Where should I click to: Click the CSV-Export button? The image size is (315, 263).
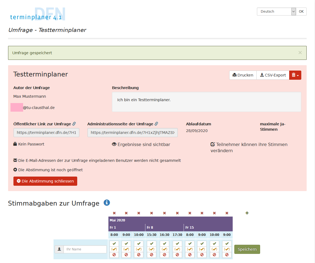pyautogui.click(x=273, y=75)
